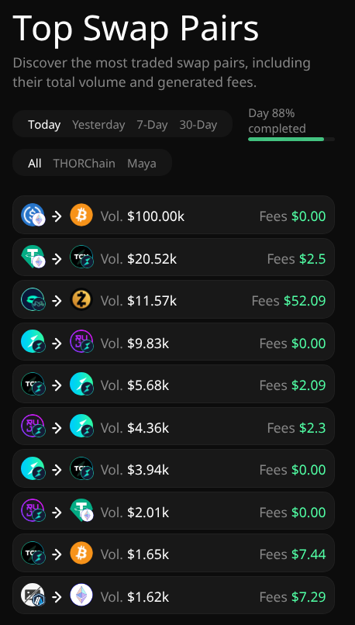This screenshot has width=355, height=625.
Task: Select the Today time range
Action: (x=44, y=125)
